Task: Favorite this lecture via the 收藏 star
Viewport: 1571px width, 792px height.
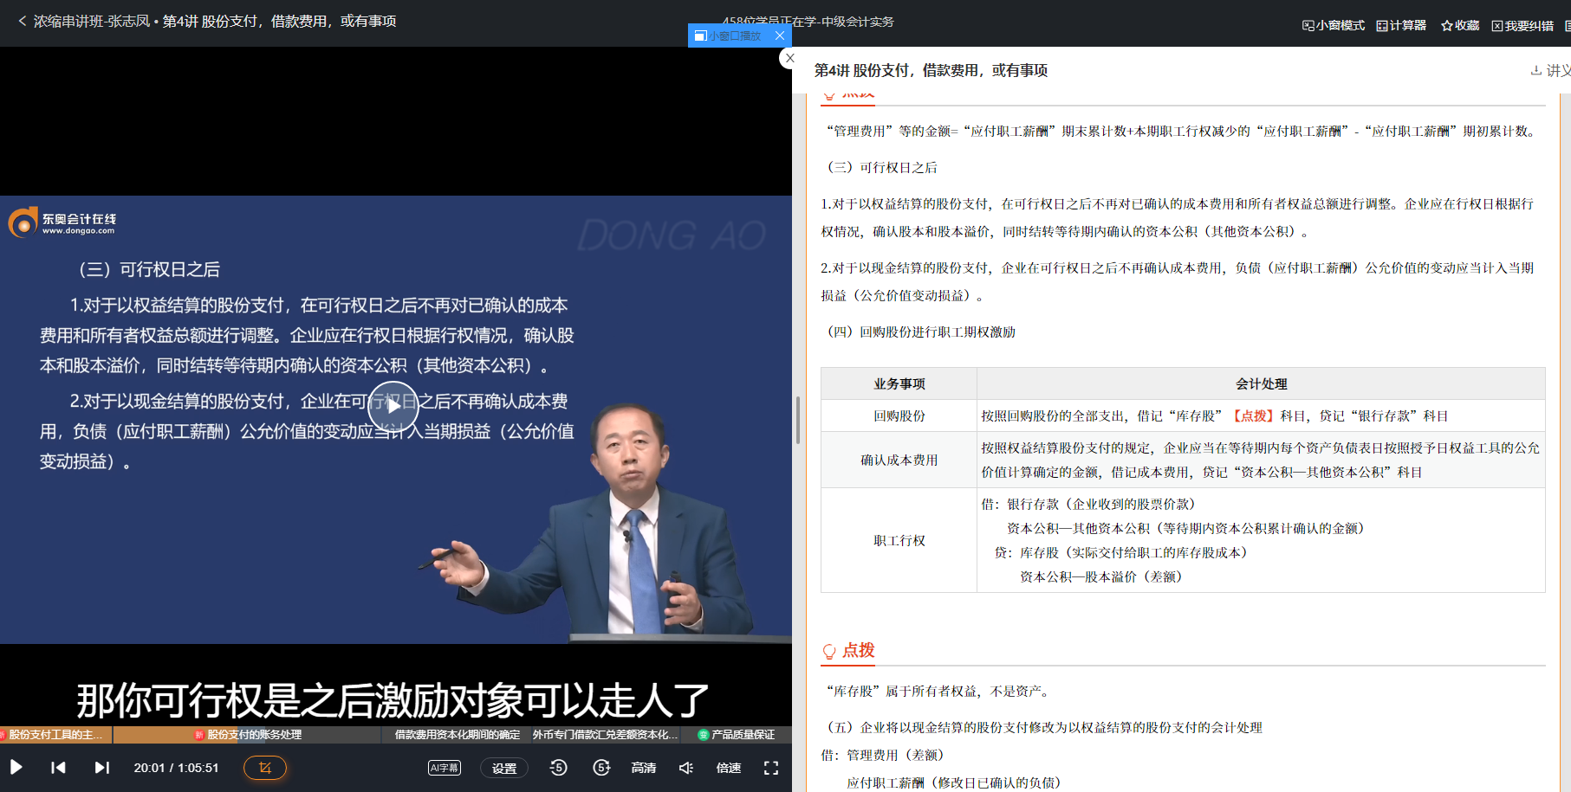Action: pyautogui.click(x=1459, y=25)
